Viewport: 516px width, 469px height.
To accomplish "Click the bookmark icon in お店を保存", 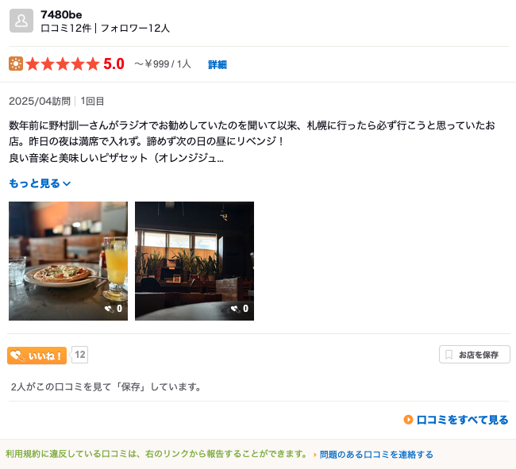I will 449,355.
